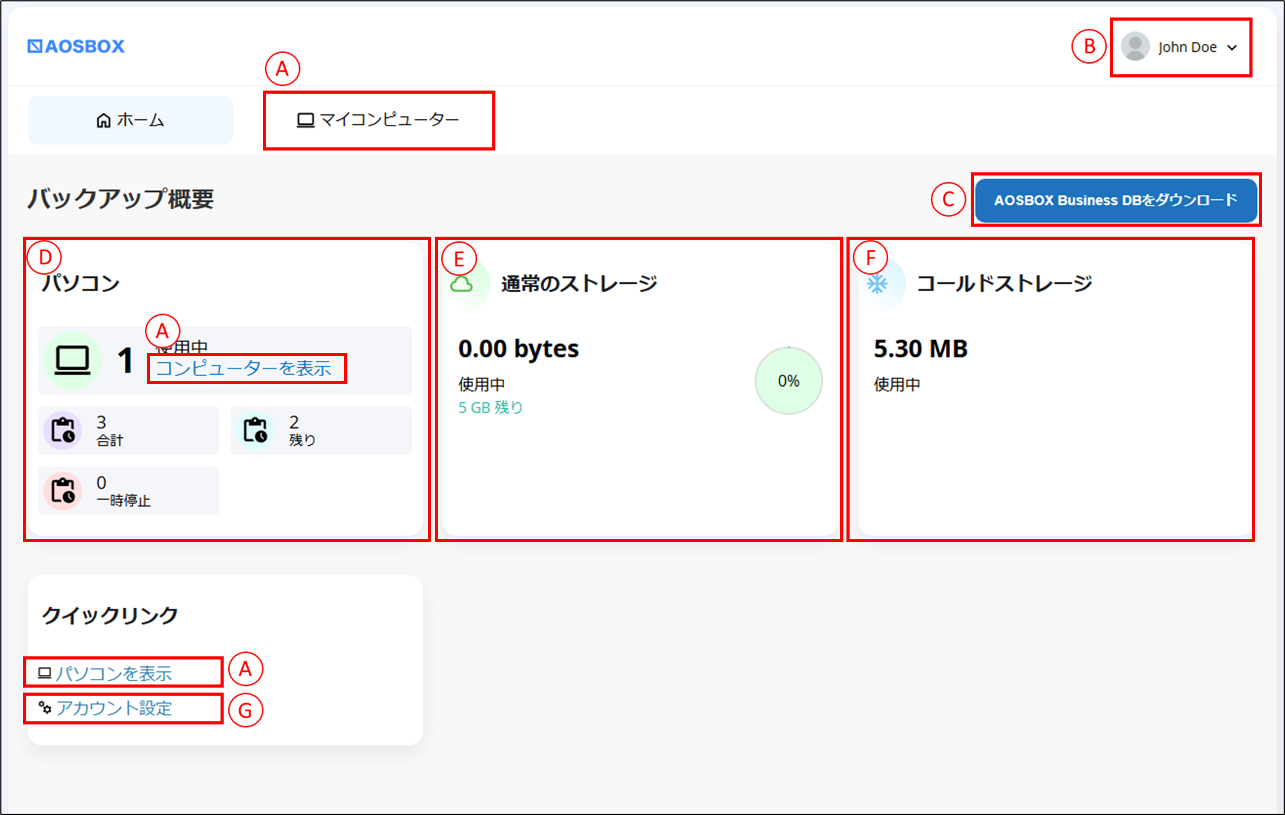Viewport: 1285px width, 815px height.
Task: Click the John Doe avatar icon
Action: tap(1135, 47)
